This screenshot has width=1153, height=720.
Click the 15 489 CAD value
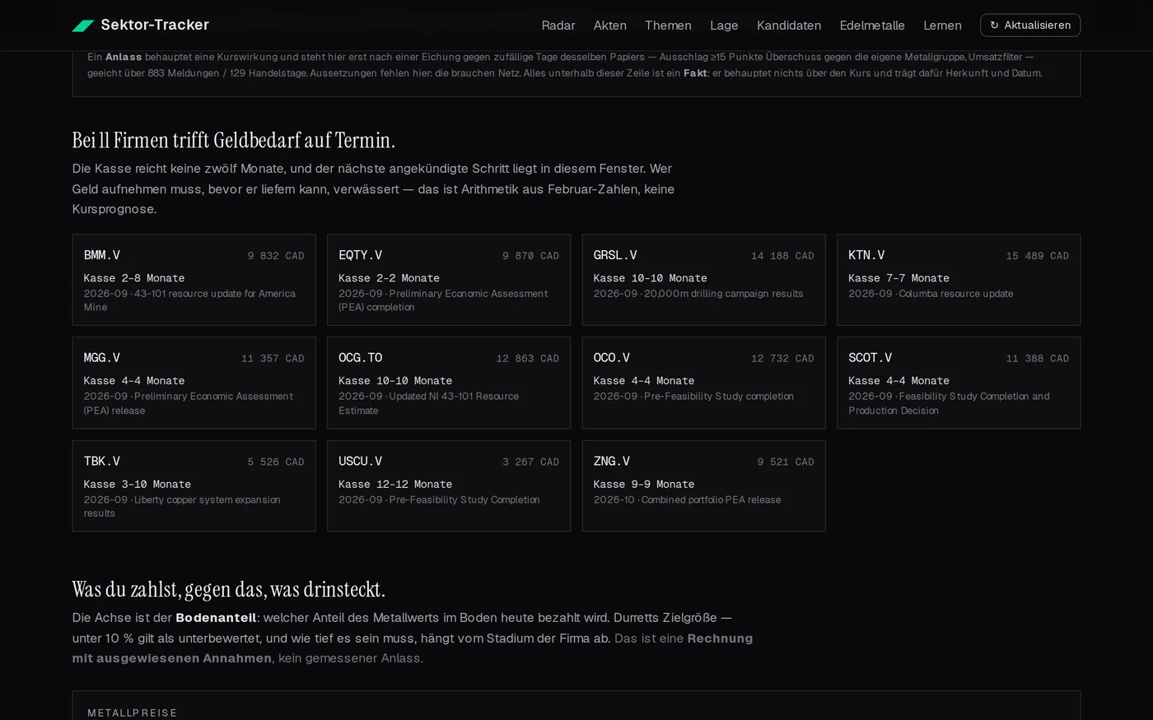[x=1038, y=256]
